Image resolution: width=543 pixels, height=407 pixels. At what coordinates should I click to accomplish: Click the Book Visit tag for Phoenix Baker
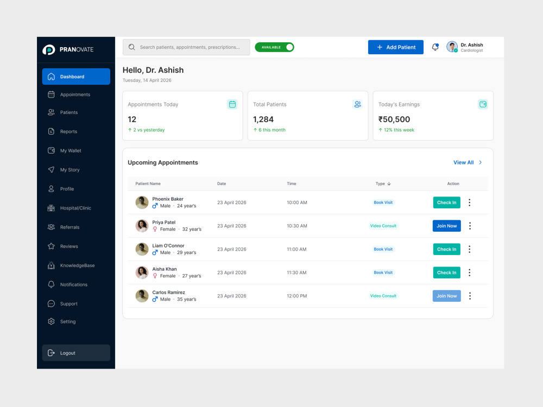383,202
